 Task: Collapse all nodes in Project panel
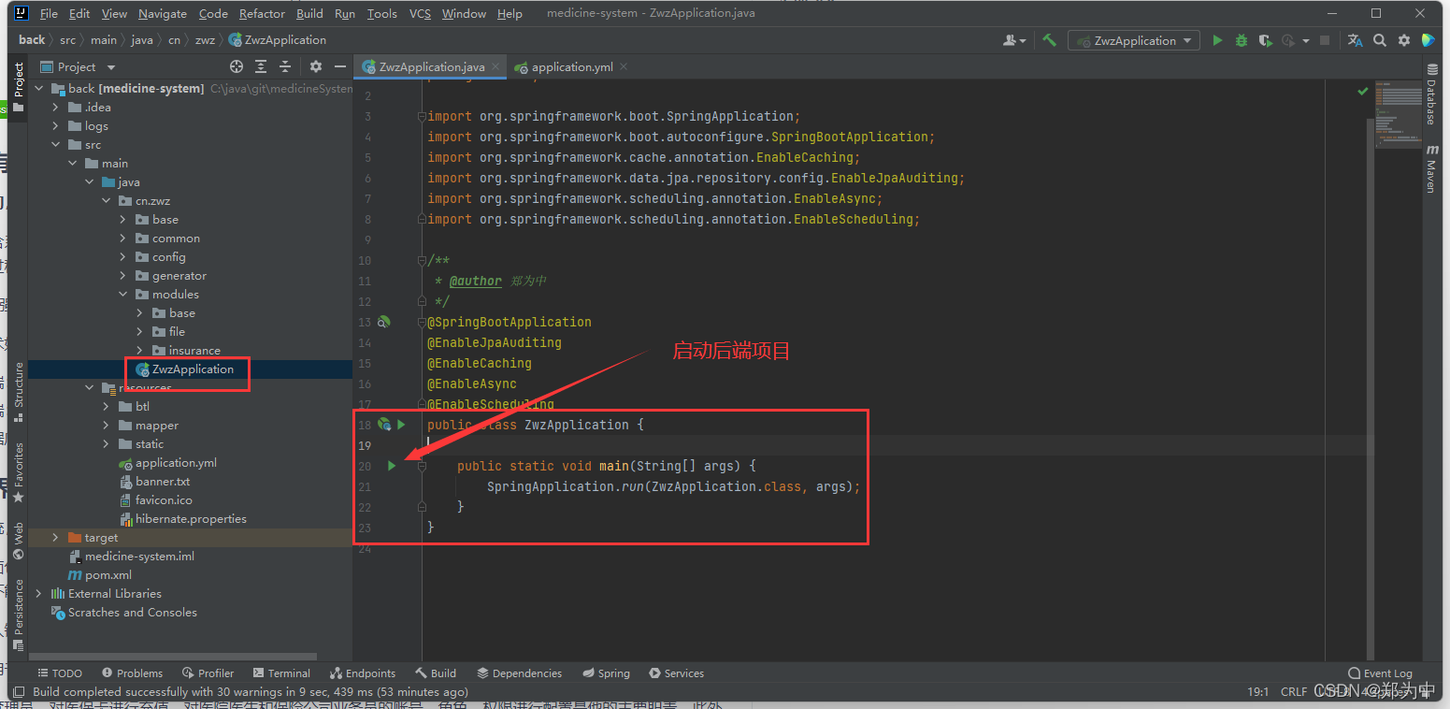click(x=285, y=66)
